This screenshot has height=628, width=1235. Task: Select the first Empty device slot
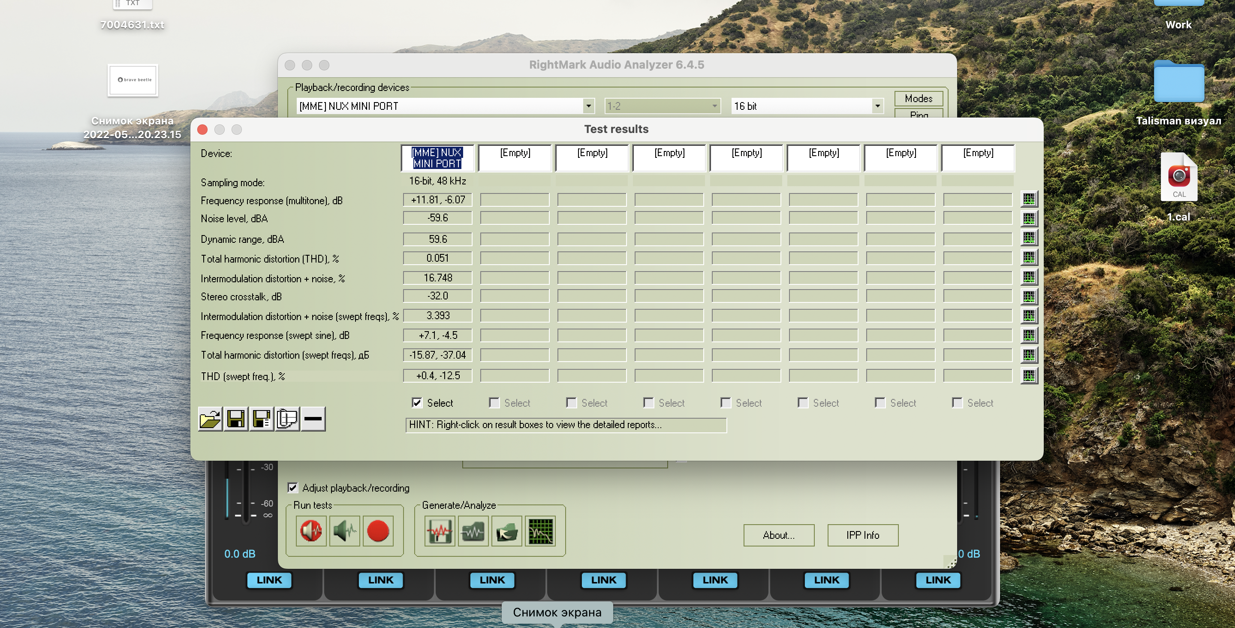(x=515, y=158)
